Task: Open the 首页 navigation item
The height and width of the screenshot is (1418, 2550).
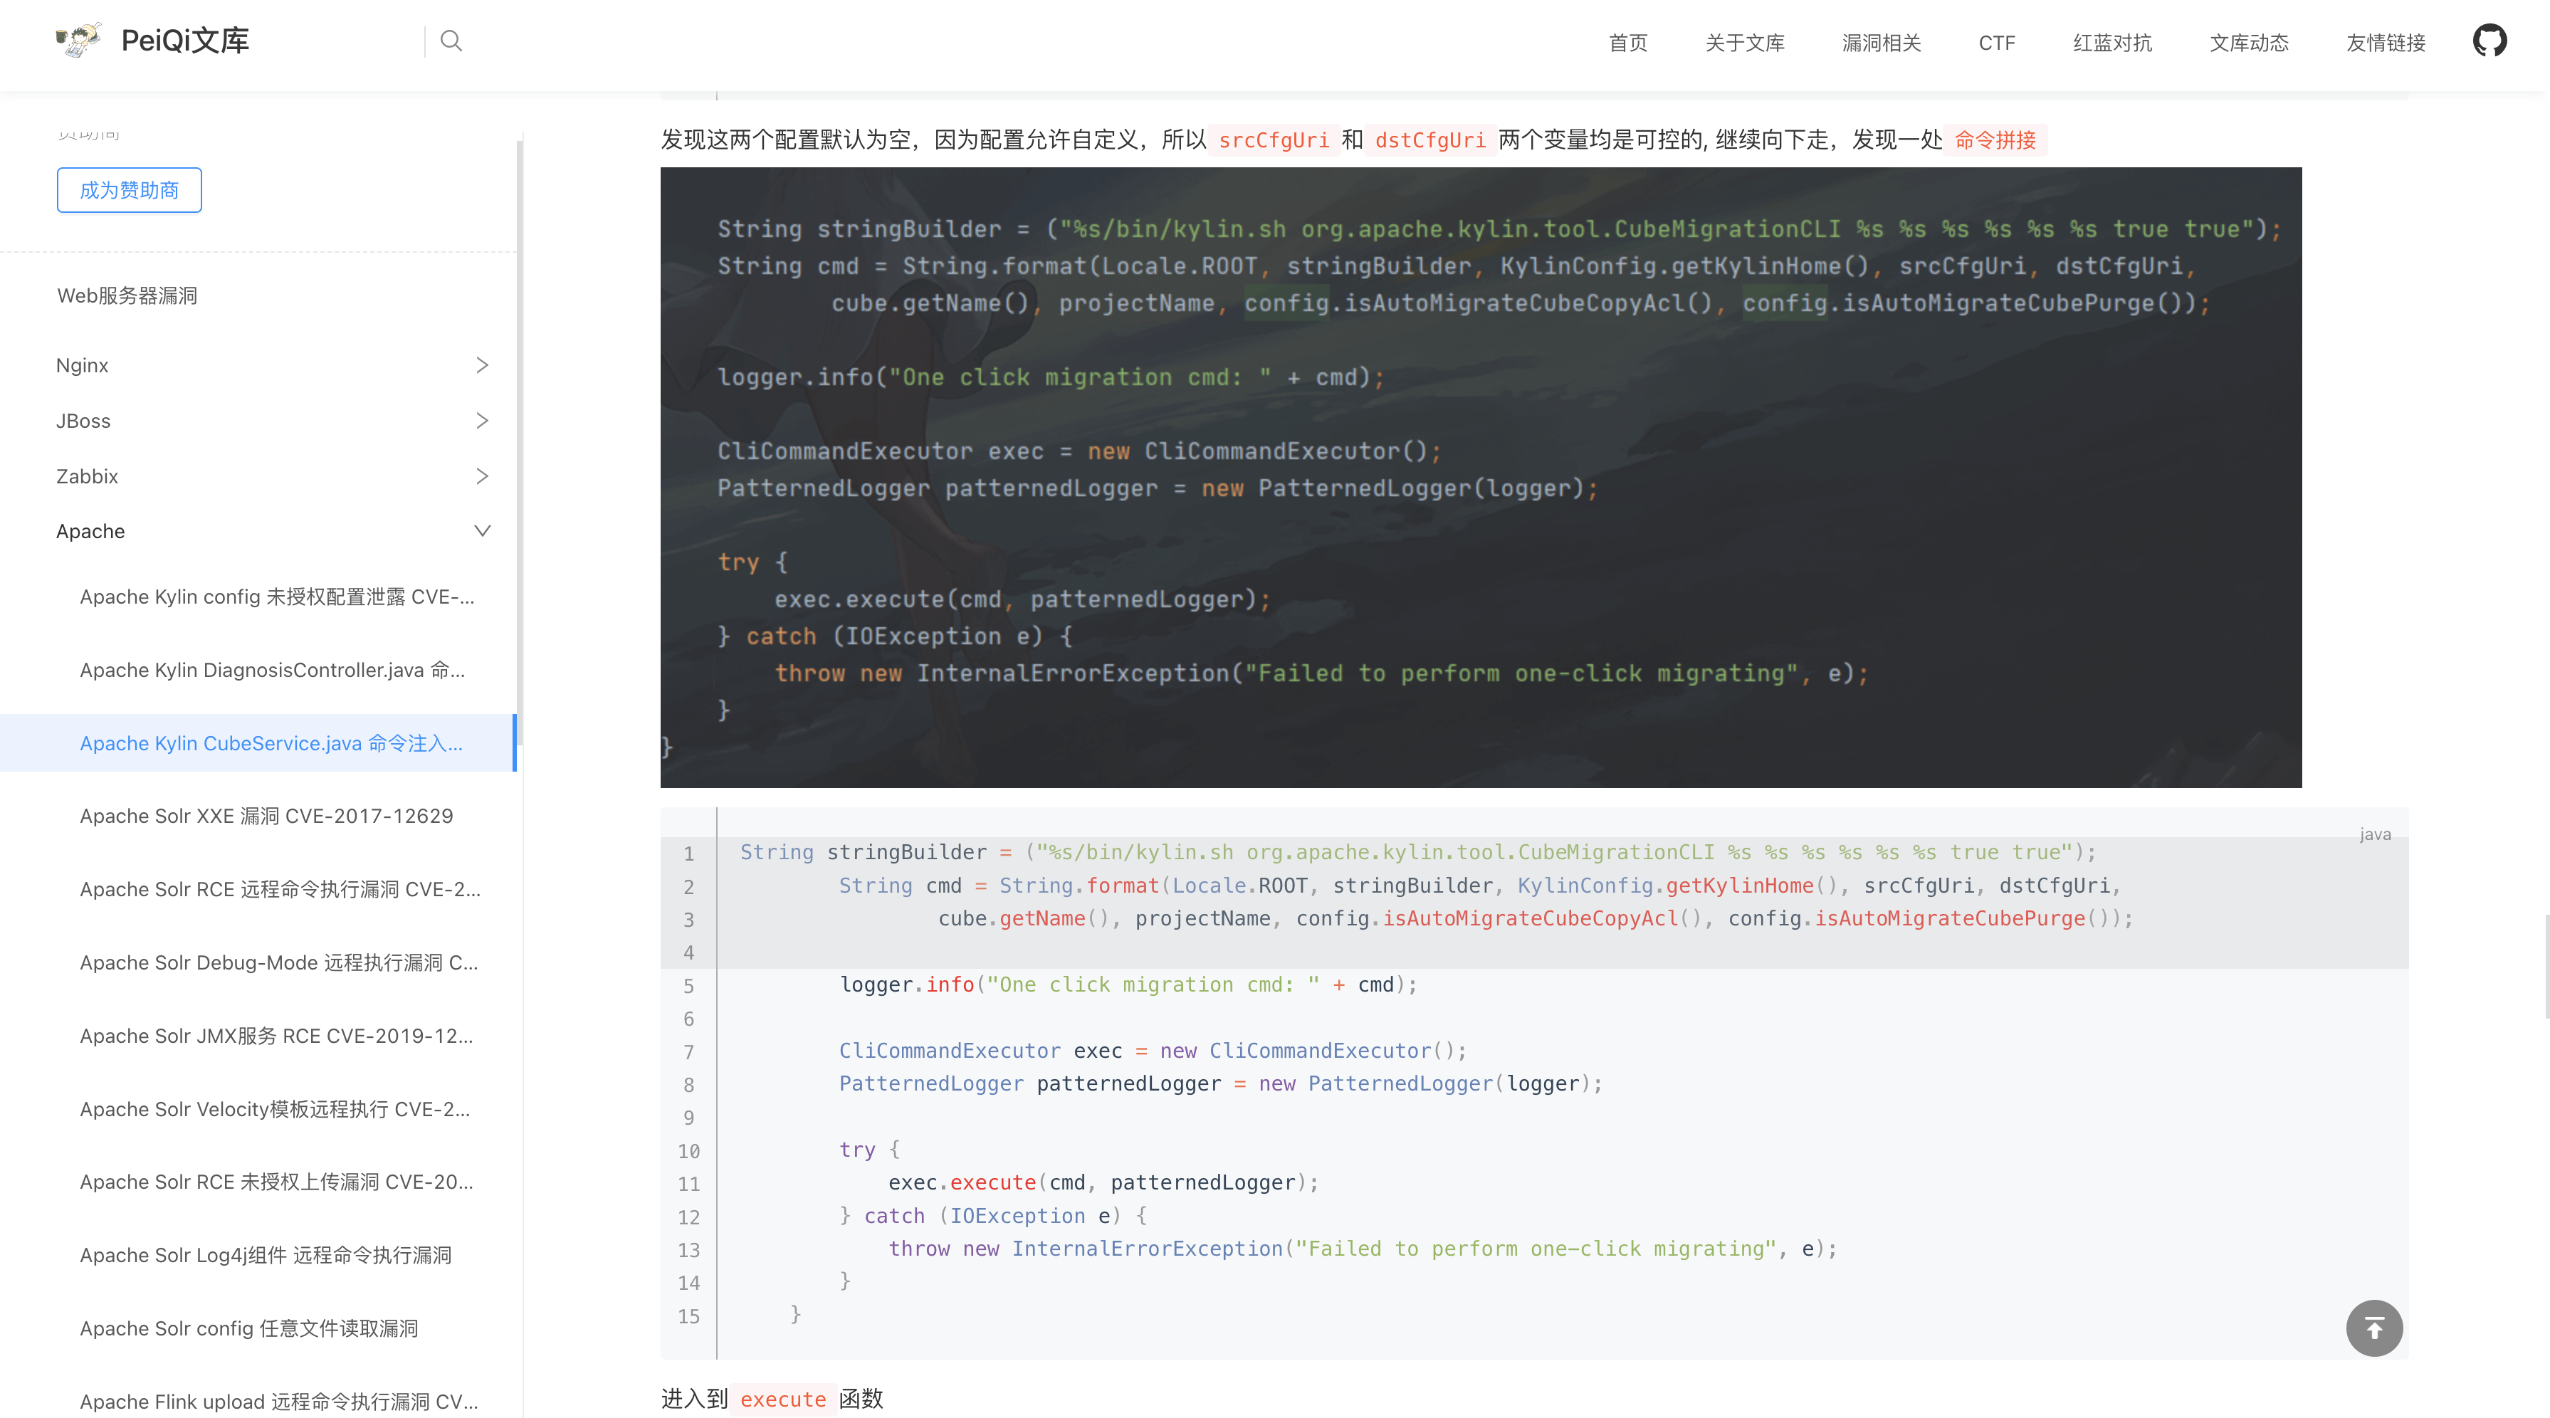Action: (x=1627, y=43)
